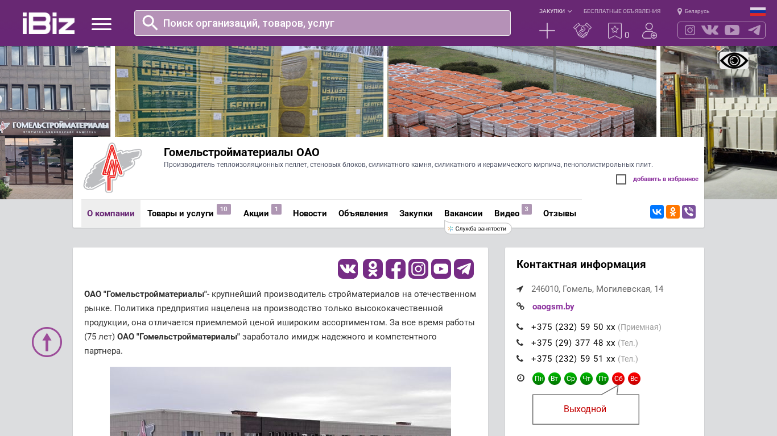Select the Пн weekday circle
The height and width of the screenshot is (436, 777).
click(539, 379)
